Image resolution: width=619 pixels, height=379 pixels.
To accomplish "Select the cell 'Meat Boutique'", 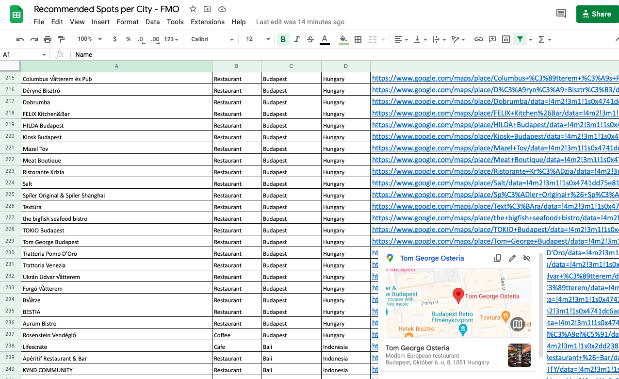I will pyautogui.click(x=116, y=160).
